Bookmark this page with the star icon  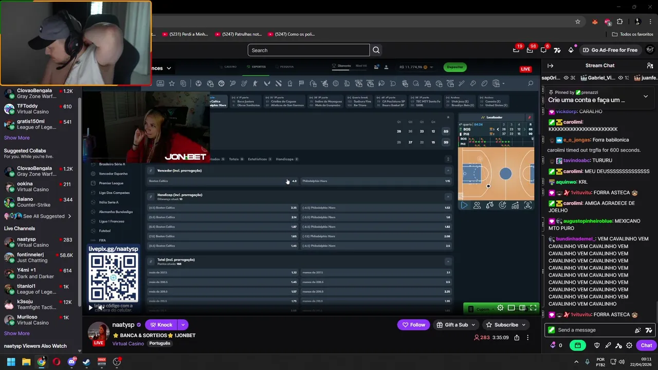click(578, 22)
